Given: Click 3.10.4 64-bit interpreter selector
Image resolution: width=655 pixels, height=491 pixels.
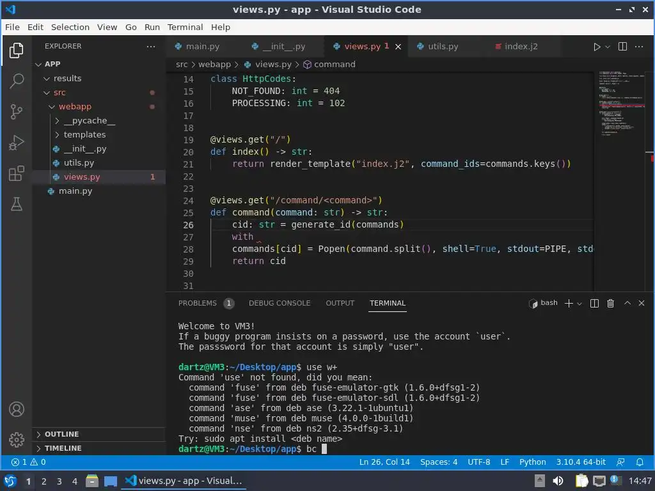Looking at the screenshot, I should click(581, 462).
